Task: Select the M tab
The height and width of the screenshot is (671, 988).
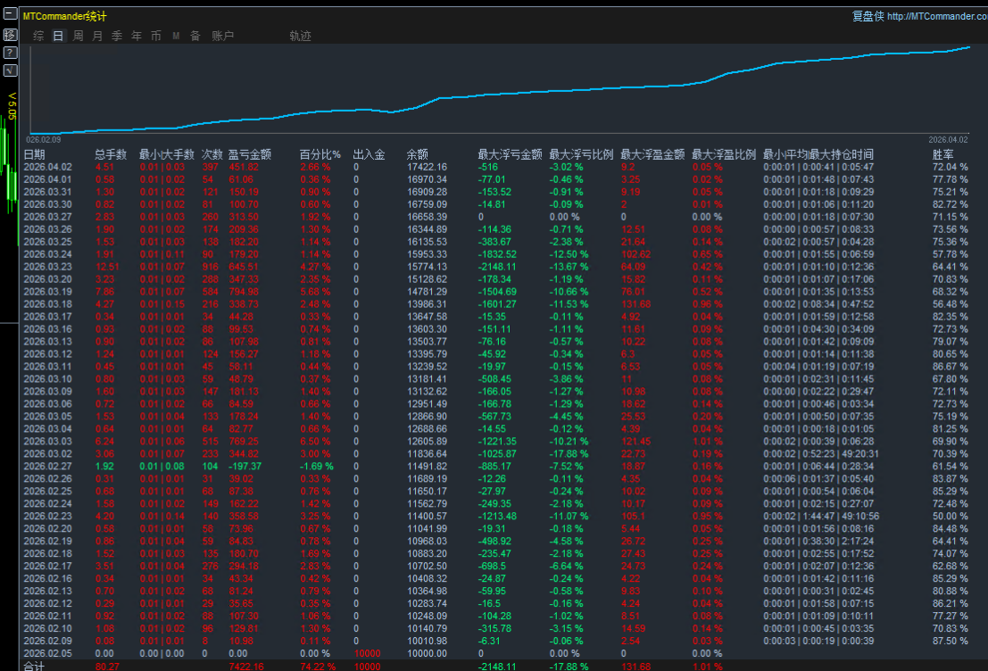Action: 176,36
